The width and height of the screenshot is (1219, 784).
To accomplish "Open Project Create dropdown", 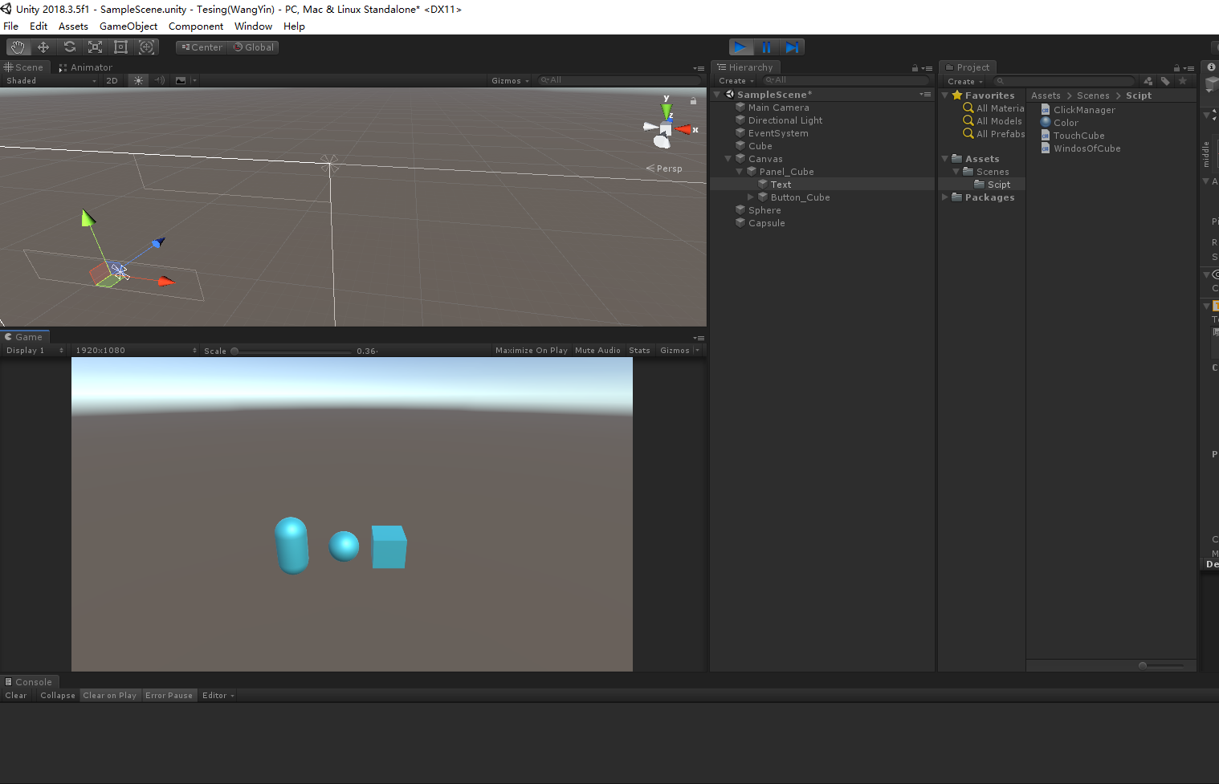I will 964,81.
